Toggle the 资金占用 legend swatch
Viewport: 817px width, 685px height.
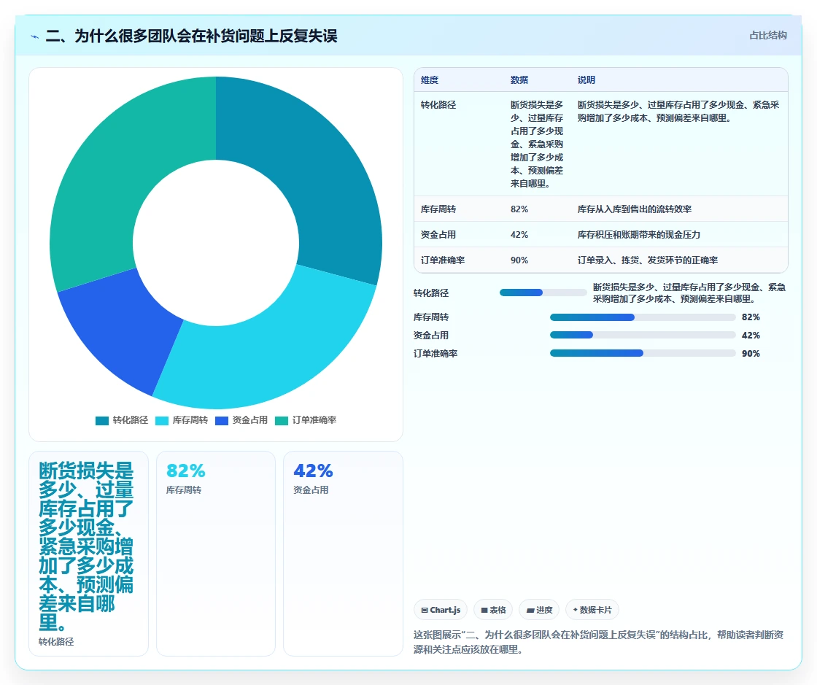coord(222,420)
